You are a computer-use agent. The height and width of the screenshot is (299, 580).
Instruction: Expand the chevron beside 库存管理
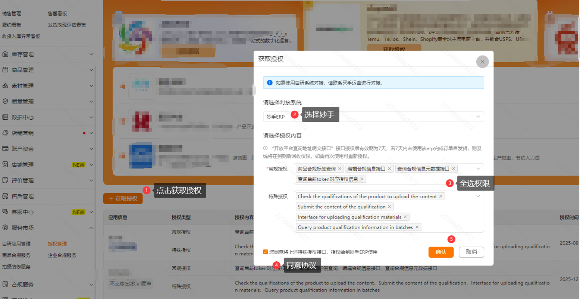click(91, 54)
